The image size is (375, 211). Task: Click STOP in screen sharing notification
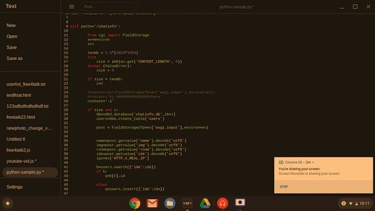point(284,186)
